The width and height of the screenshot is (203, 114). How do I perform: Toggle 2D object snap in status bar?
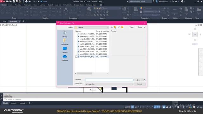tap(158, 107)
